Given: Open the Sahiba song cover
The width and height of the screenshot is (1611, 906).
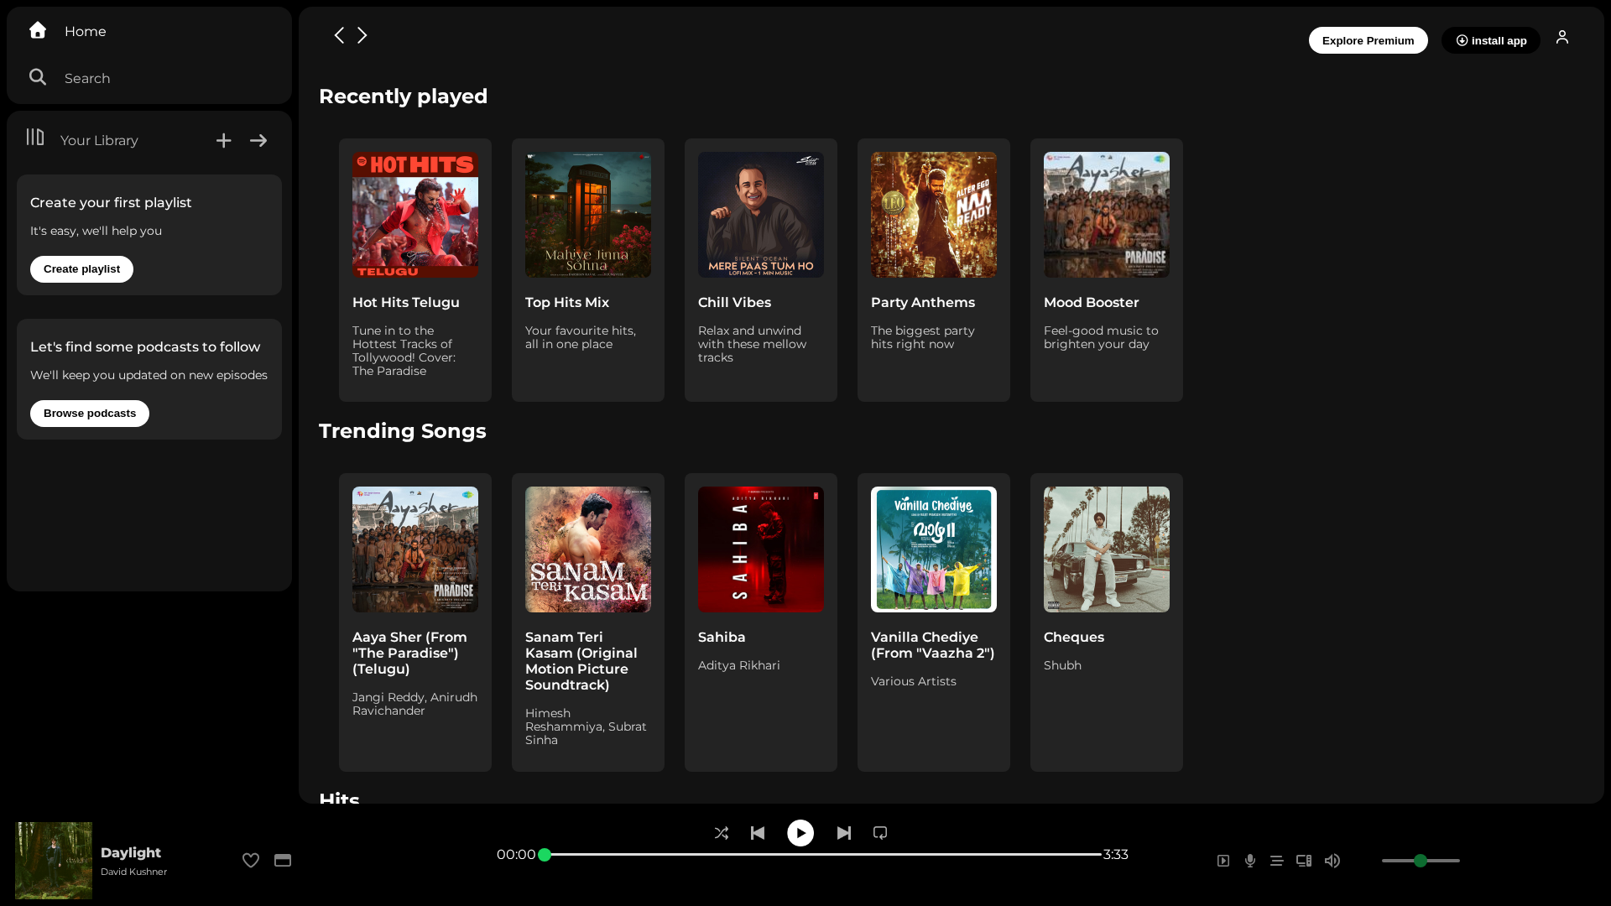Looking at the screenshot, I should [x=761, y=549].
